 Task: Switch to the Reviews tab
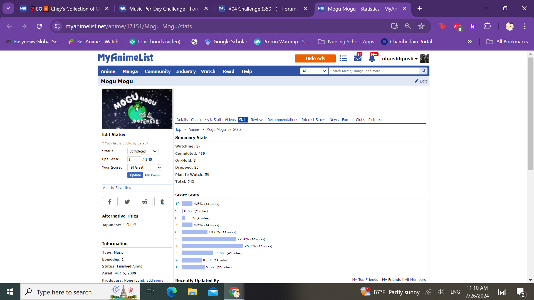(257, 120)
